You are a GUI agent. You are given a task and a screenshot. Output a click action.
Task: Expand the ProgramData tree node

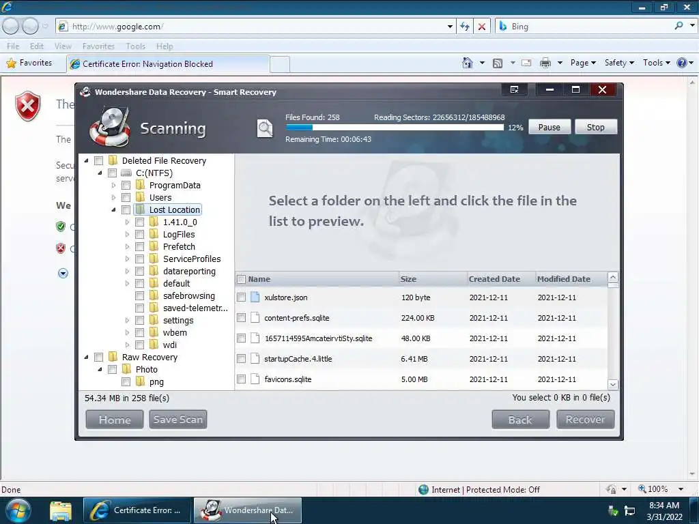[113, 185]
